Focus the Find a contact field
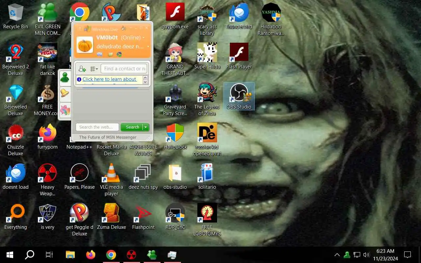This screenshot has height=263, width=421. pyautogui.click(x=124, y=69)
